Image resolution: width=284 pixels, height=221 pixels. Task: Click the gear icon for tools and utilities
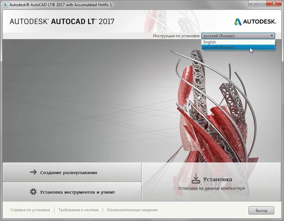click(33, 192)
